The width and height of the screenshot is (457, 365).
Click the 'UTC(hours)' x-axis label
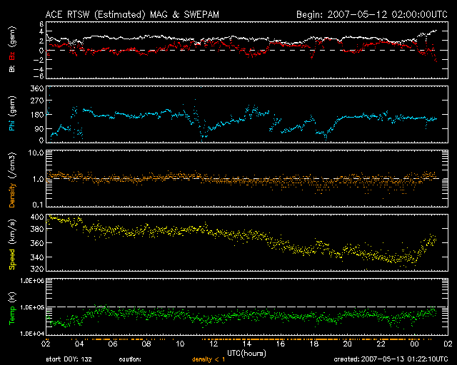coord(246,353)
